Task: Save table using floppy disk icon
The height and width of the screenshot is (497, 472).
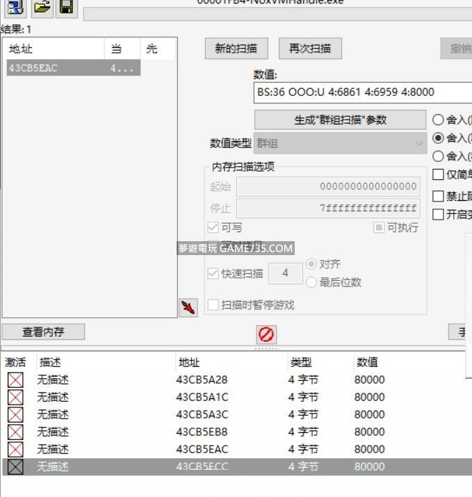Action: [x=67, y=7]
